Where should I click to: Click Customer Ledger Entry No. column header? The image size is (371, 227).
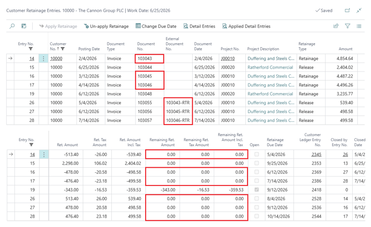310,140
